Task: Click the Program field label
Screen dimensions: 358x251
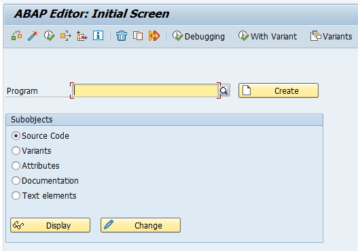Action: tap(22, 91)
